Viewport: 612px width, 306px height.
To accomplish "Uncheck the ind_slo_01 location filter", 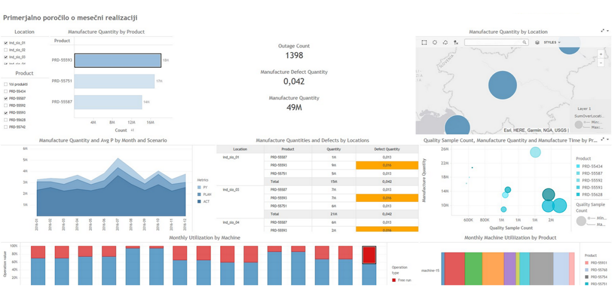I will [x=6, y=43].
